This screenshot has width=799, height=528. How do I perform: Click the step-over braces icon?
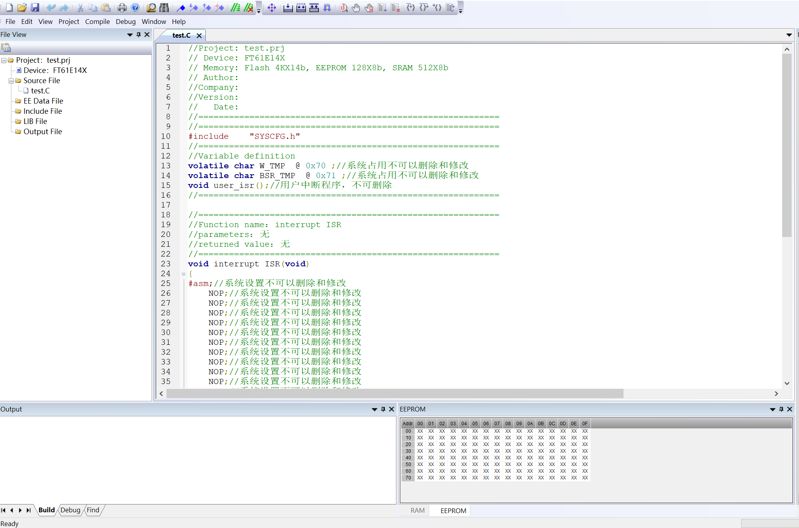(424, 7)
